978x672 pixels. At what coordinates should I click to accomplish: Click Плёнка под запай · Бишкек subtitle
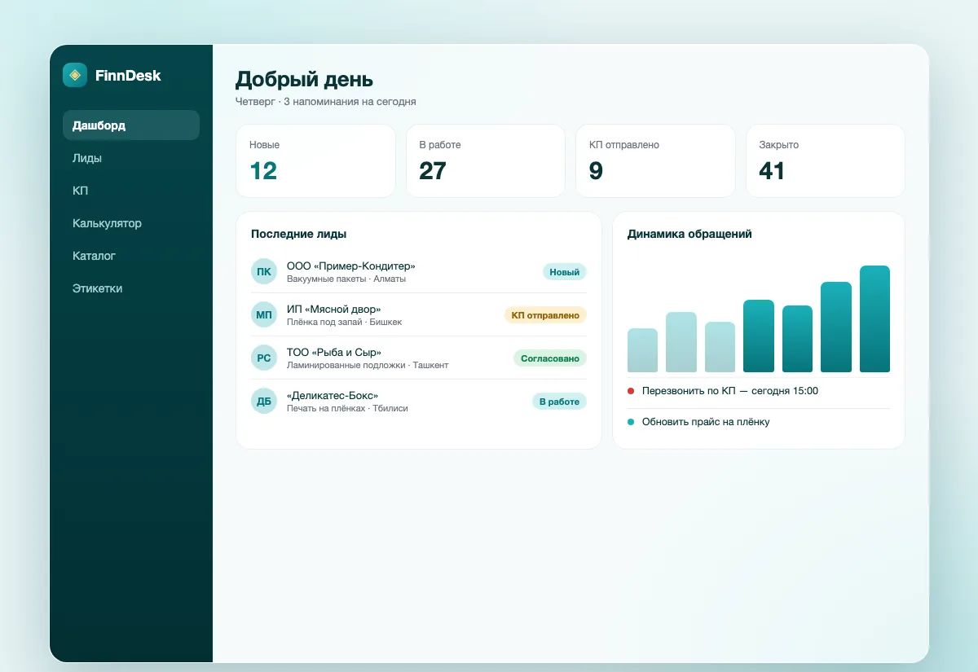pyautogui.click(x=344, y=322)
